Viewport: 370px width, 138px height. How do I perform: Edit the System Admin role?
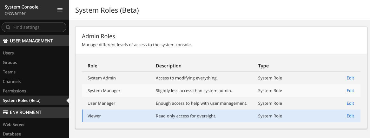pos(350,78)
